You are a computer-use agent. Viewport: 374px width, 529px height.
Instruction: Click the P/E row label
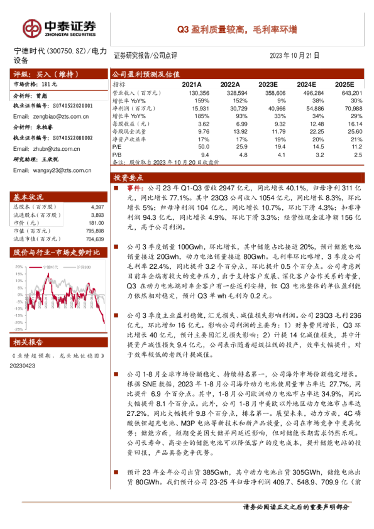(x=117, y=147)
